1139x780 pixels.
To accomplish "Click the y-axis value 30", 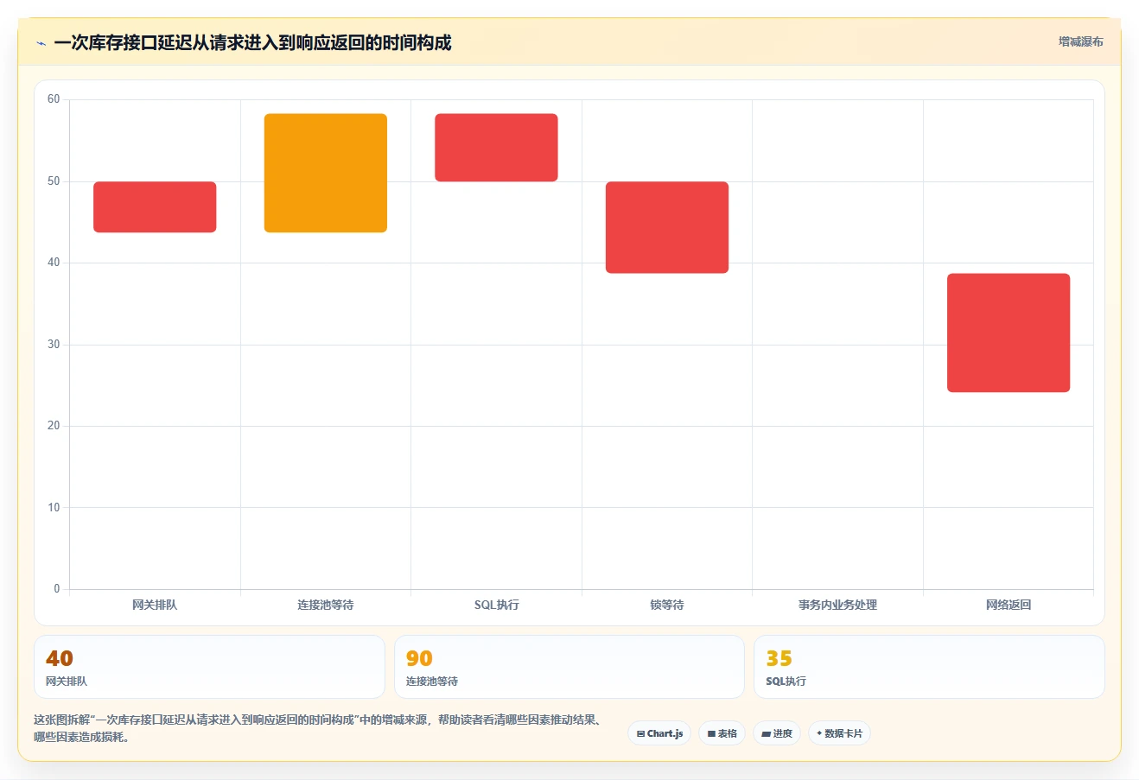I will (54, 345).
